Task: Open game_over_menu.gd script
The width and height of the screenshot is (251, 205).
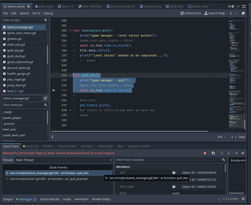Action: tap(24, 33)
